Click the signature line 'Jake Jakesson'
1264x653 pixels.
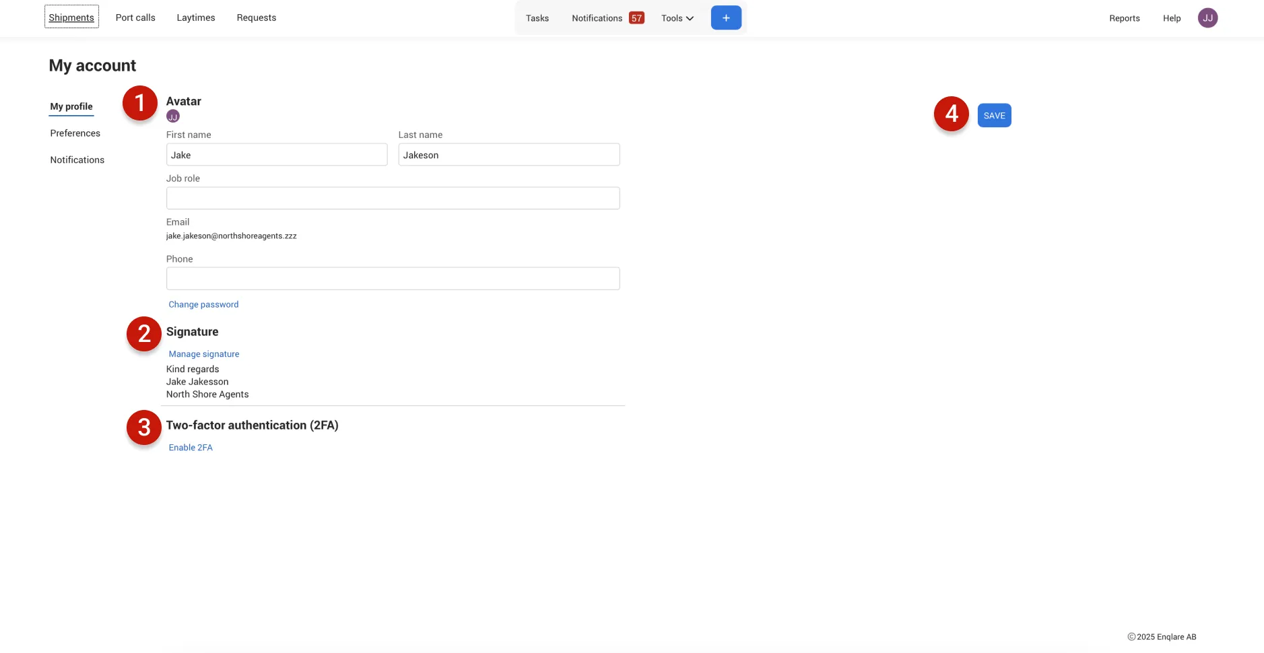pos(197,382)
